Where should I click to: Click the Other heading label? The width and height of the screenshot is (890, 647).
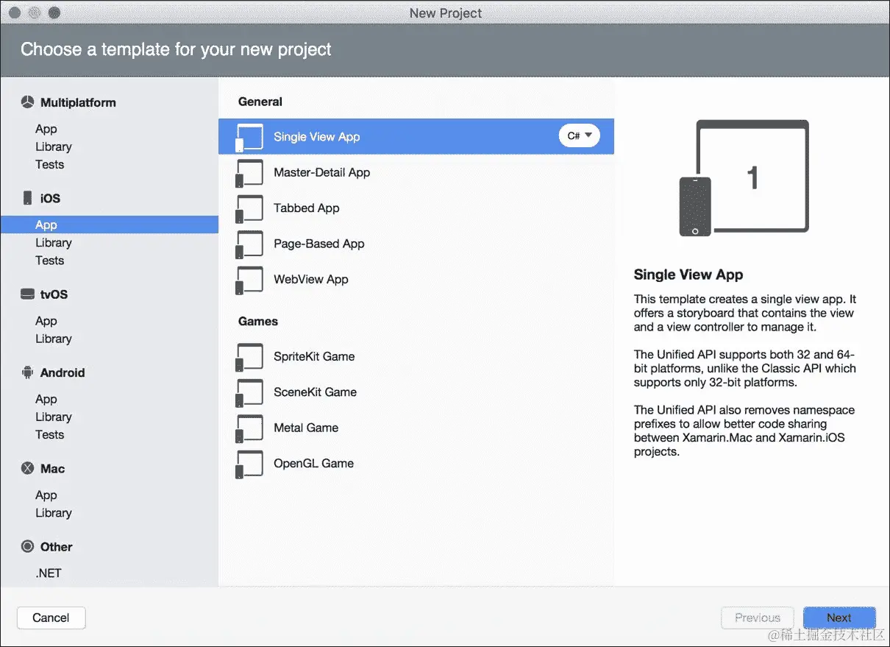[x=57, y=546]
